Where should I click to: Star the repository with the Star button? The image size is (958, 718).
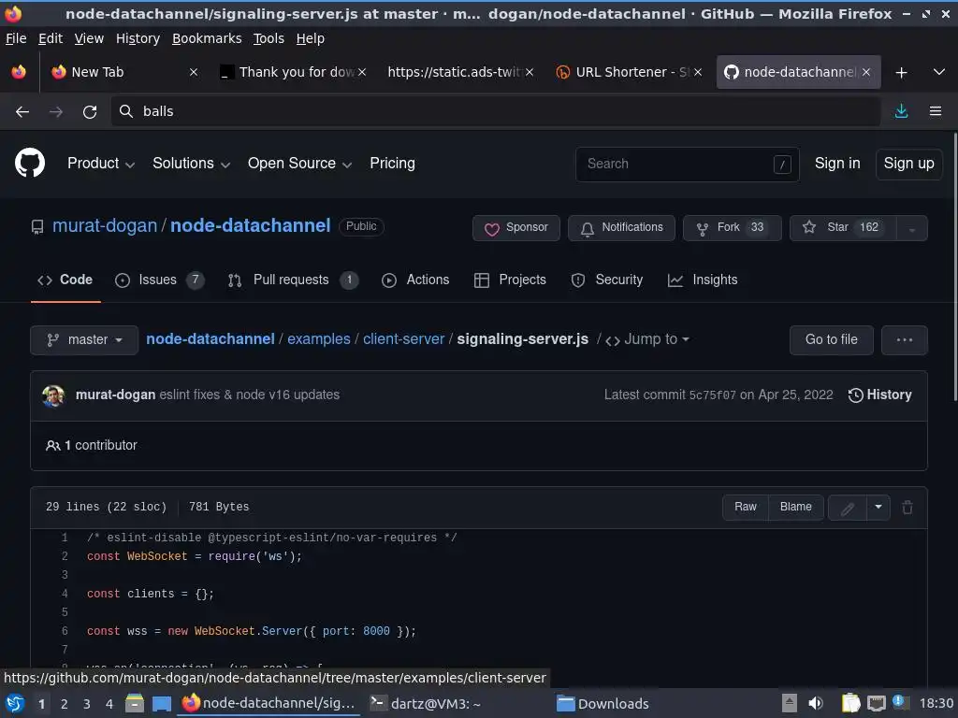[x=843, y=228]
